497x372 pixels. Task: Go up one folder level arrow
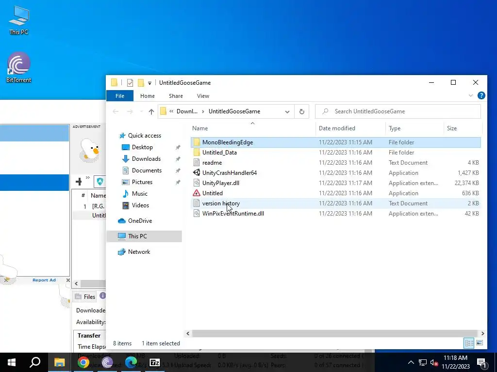coord(151,111)
